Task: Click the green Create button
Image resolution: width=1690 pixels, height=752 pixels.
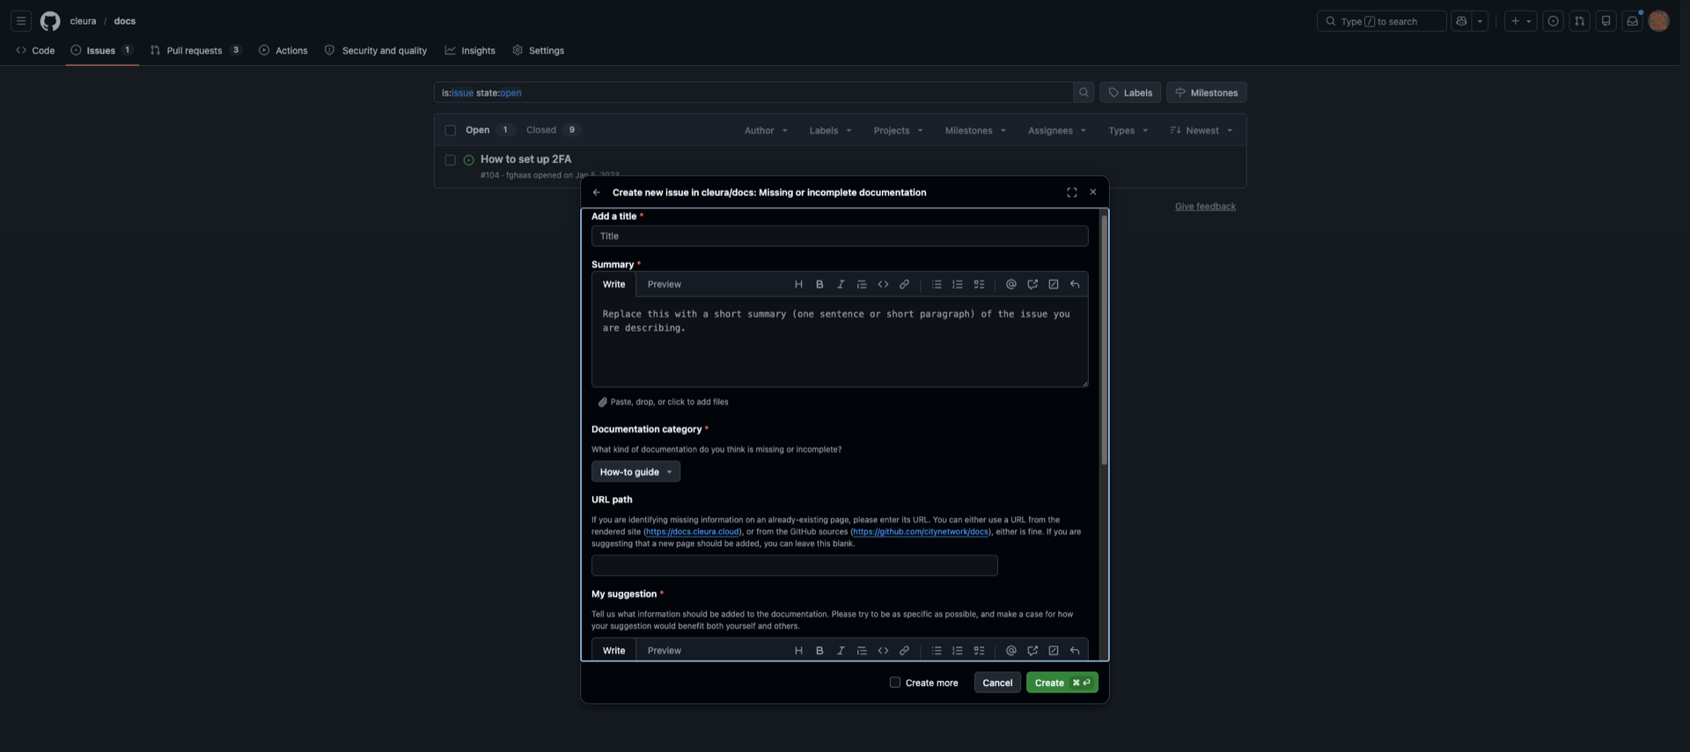Action: tap(1062, 683)
